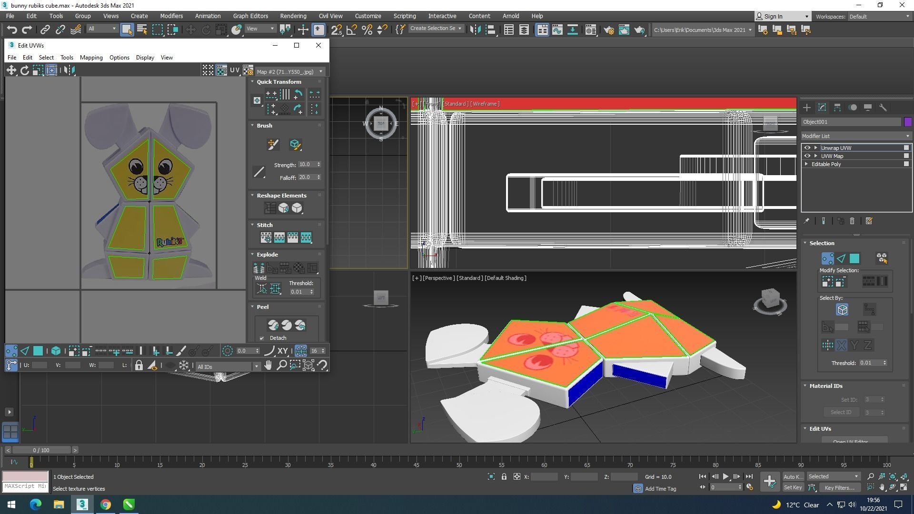Click the purple object color swatch
The width and height of the screenshot is (914, 514).
(907, 122)
